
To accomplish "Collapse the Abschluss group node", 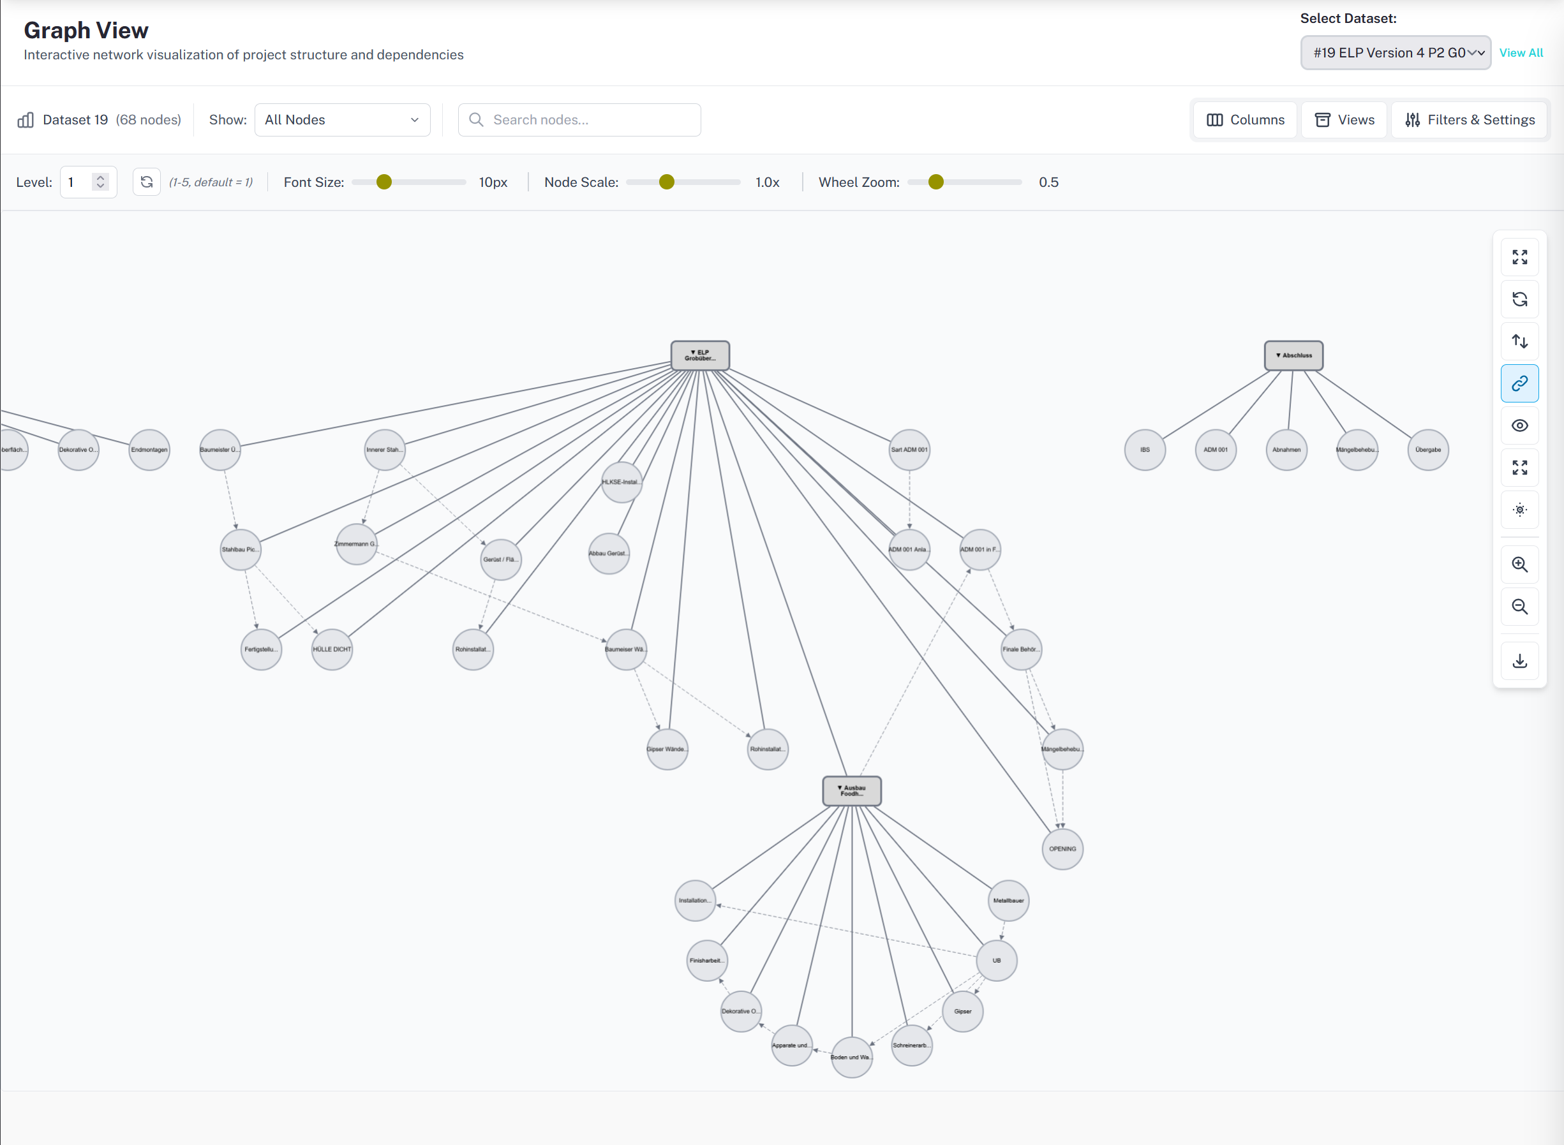I will point(1293,355).
